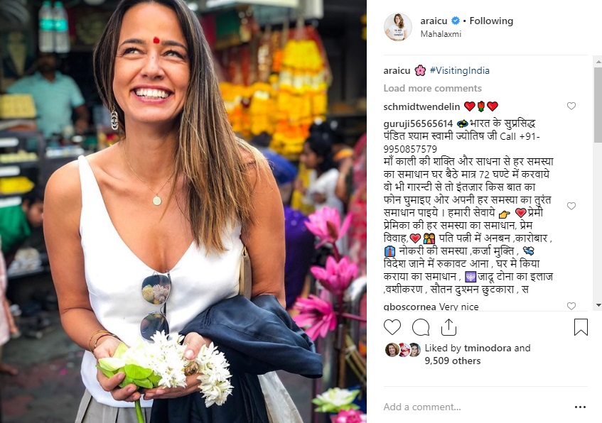Like schmidtwendelin's comment
The image size is (602, 423).
point(571,106)
